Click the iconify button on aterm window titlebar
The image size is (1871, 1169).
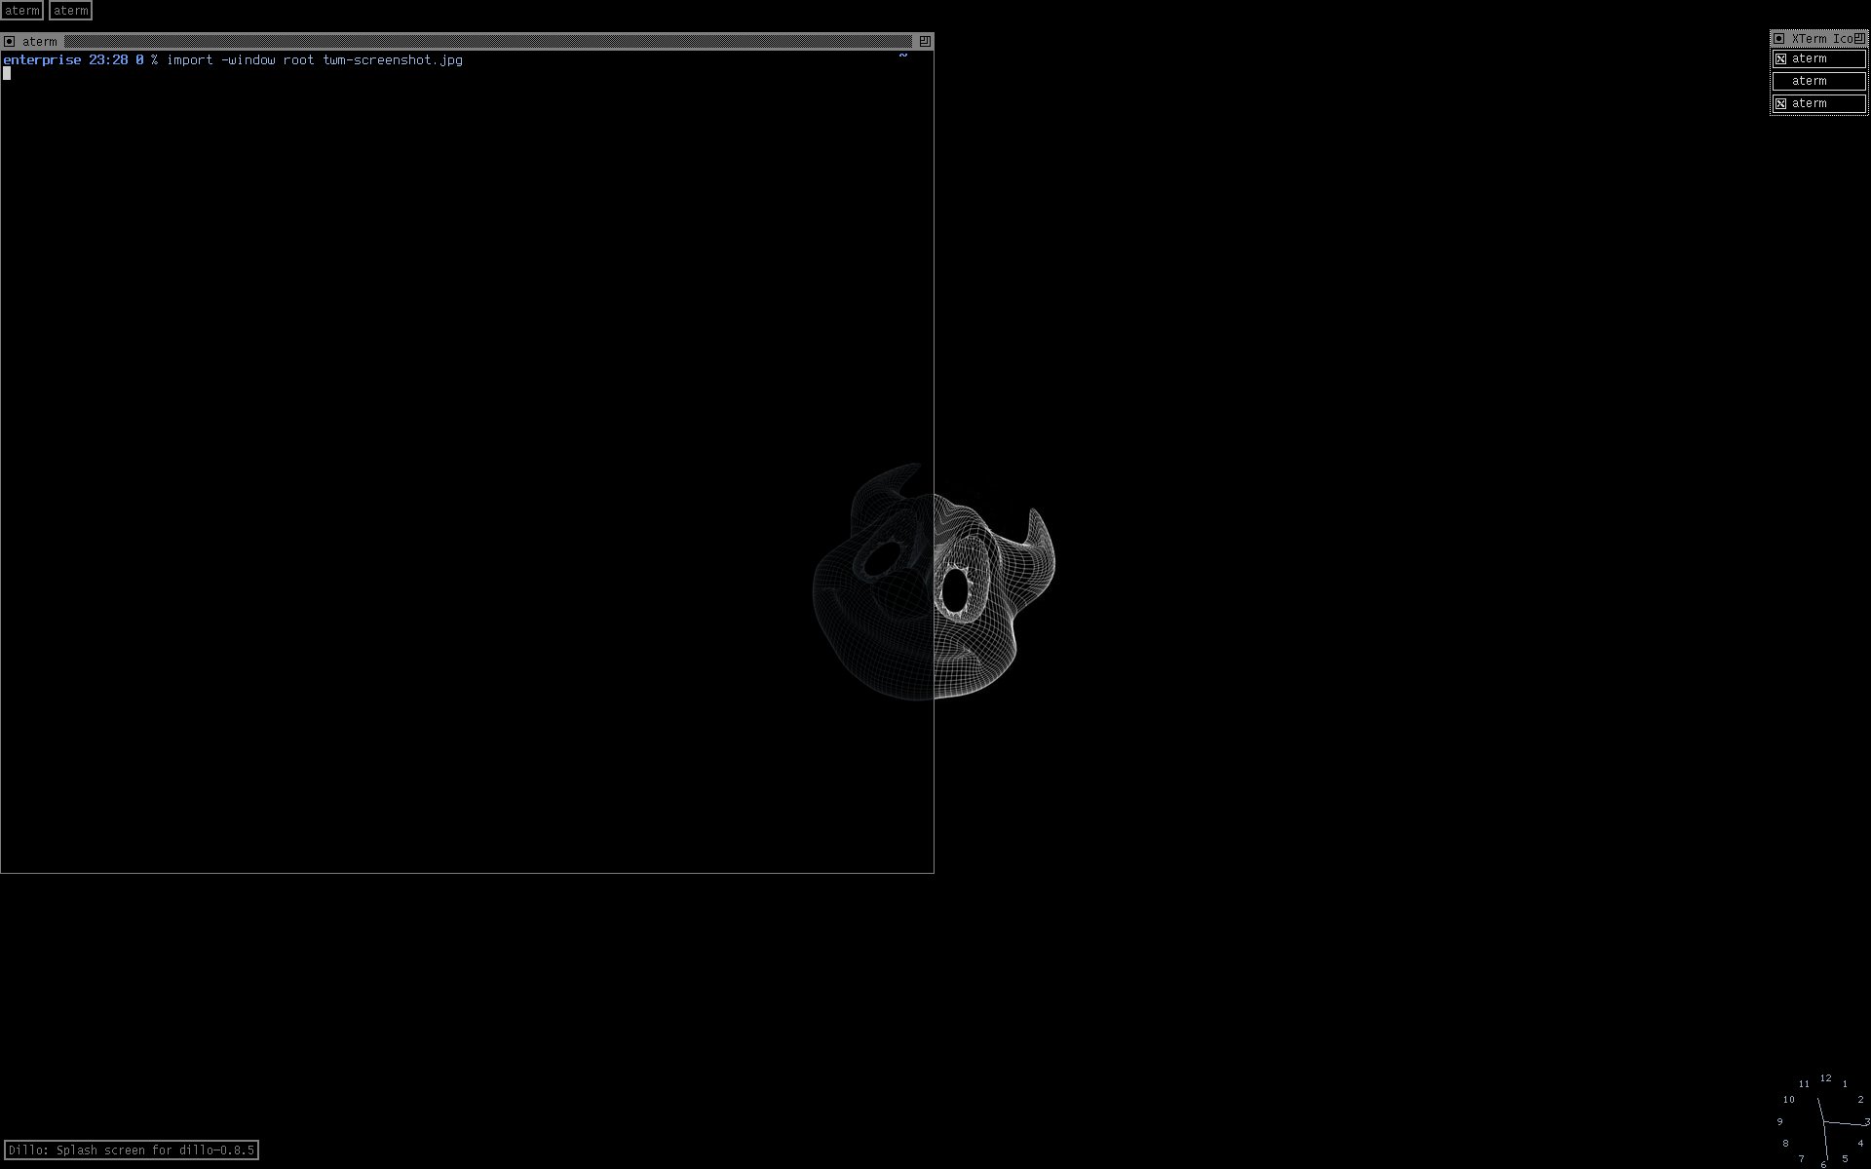click(x=10, y=41)
